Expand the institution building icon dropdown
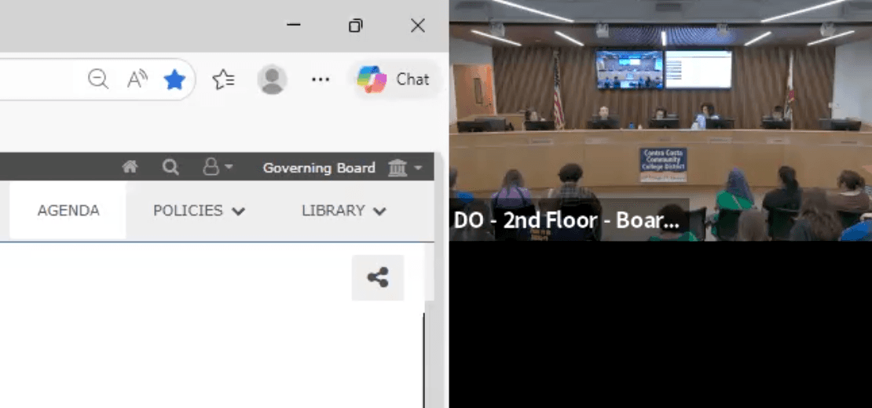The image size is (872, 408). click(405, 167)
